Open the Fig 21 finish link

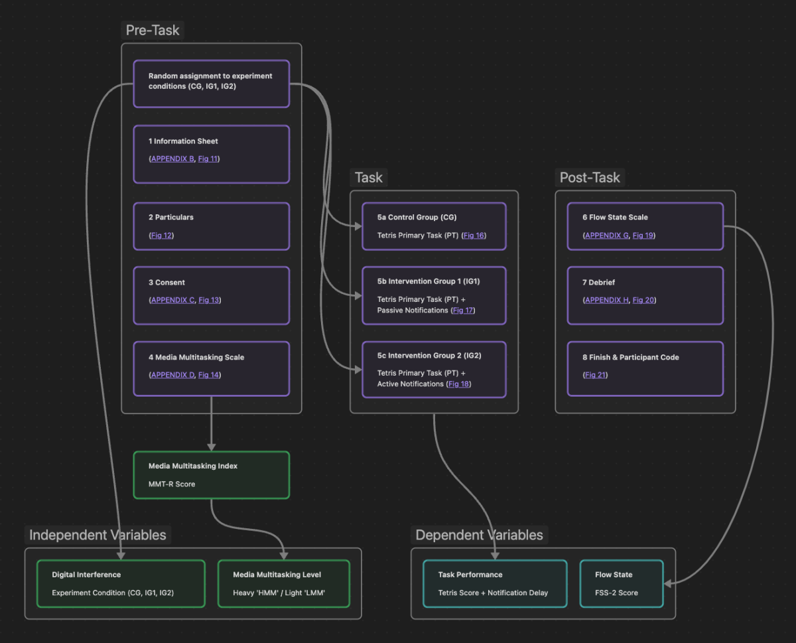[x=595, y=375]
